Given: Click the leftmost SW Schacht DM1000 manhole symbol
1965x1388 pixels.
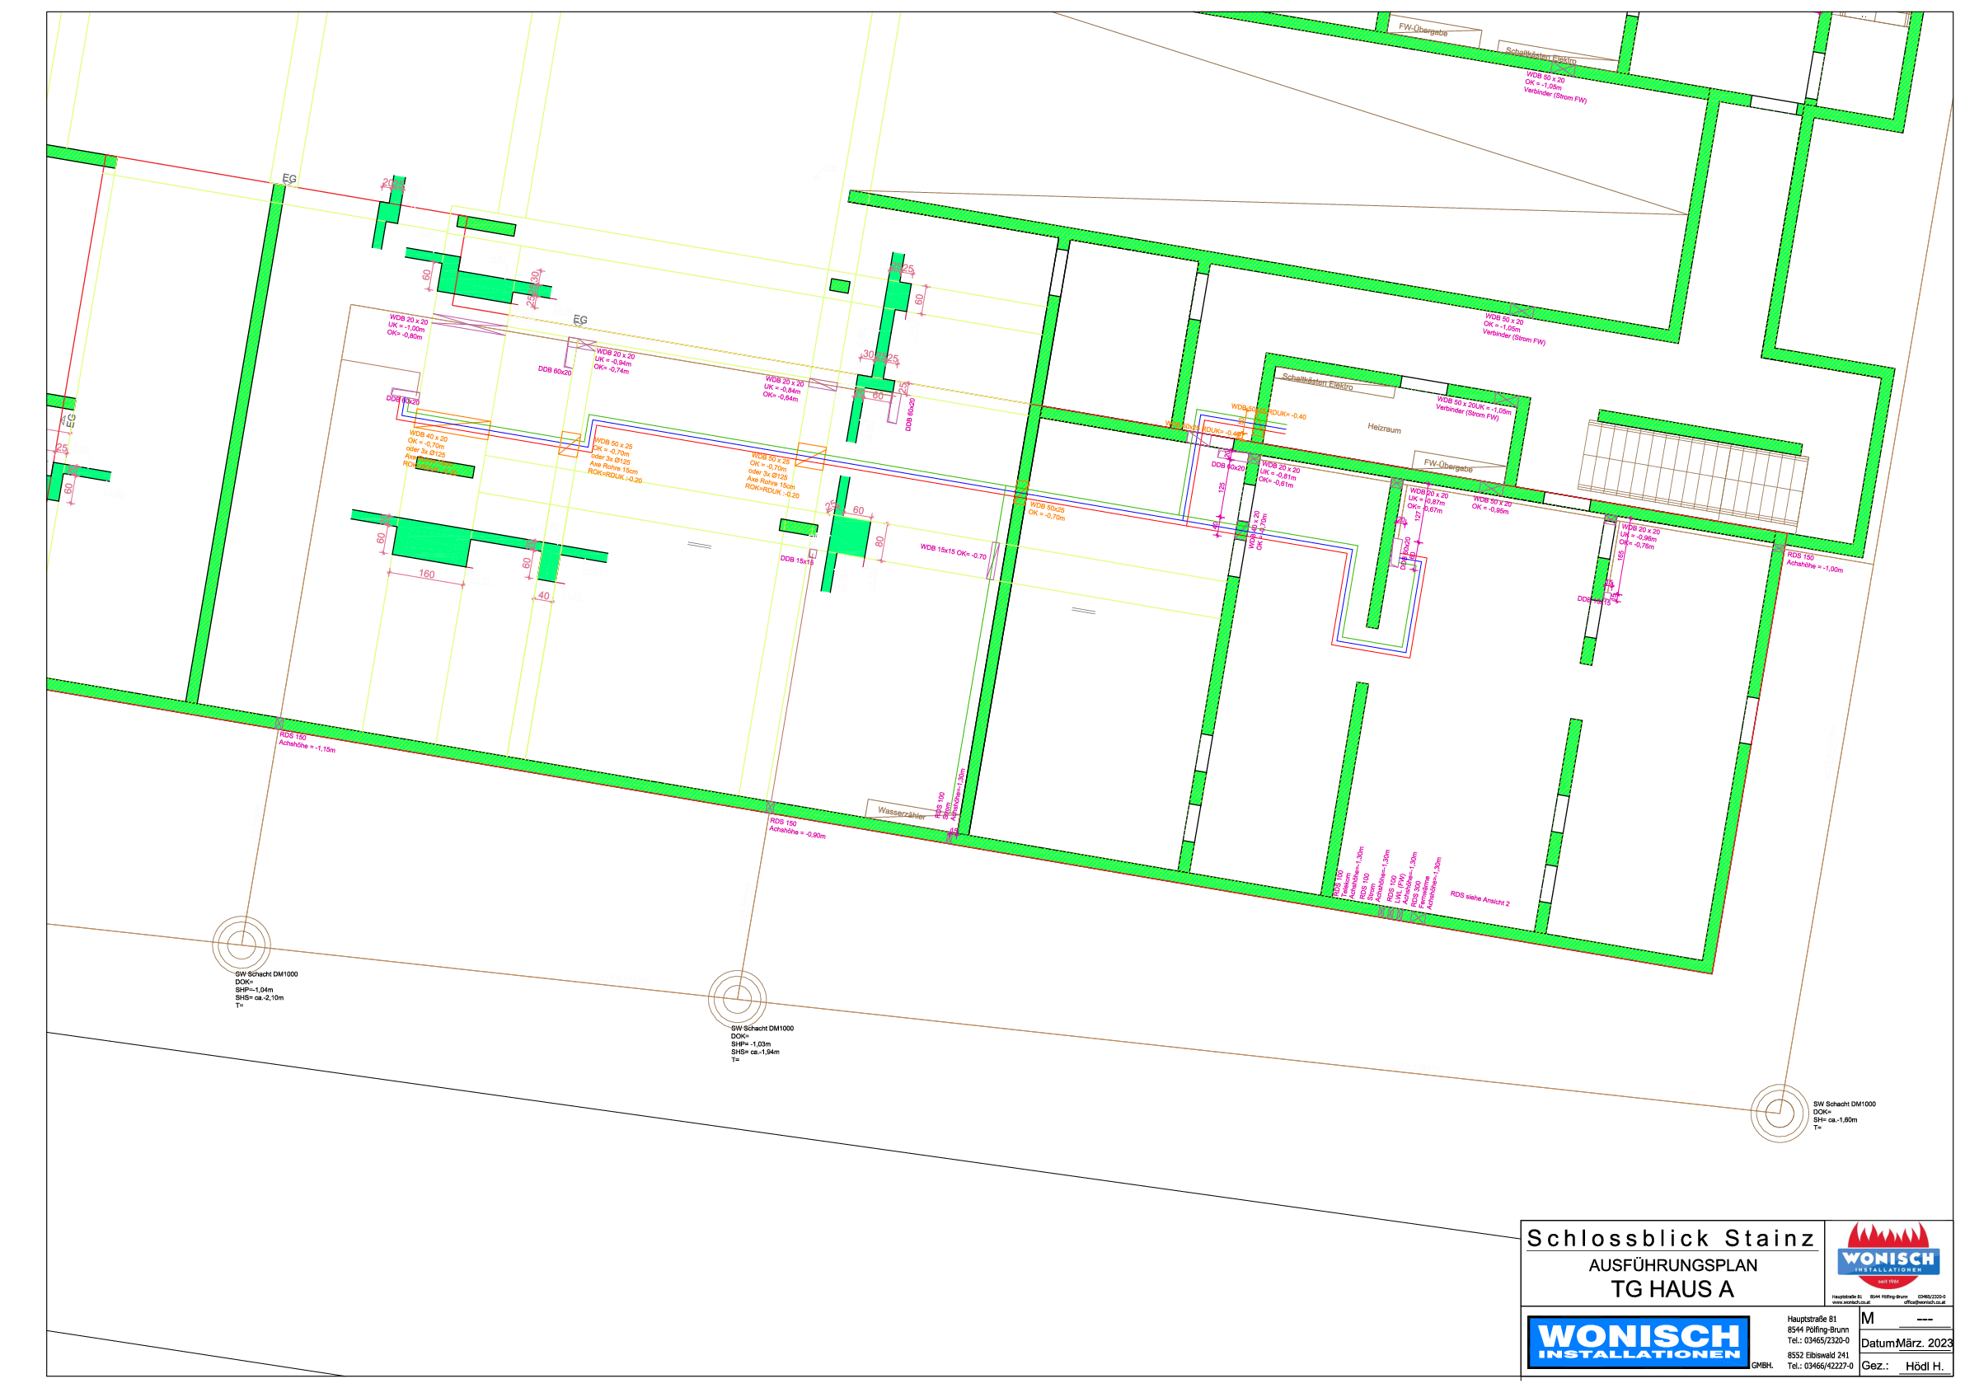Looking at the screenshot, I should [x=242, y=944].
